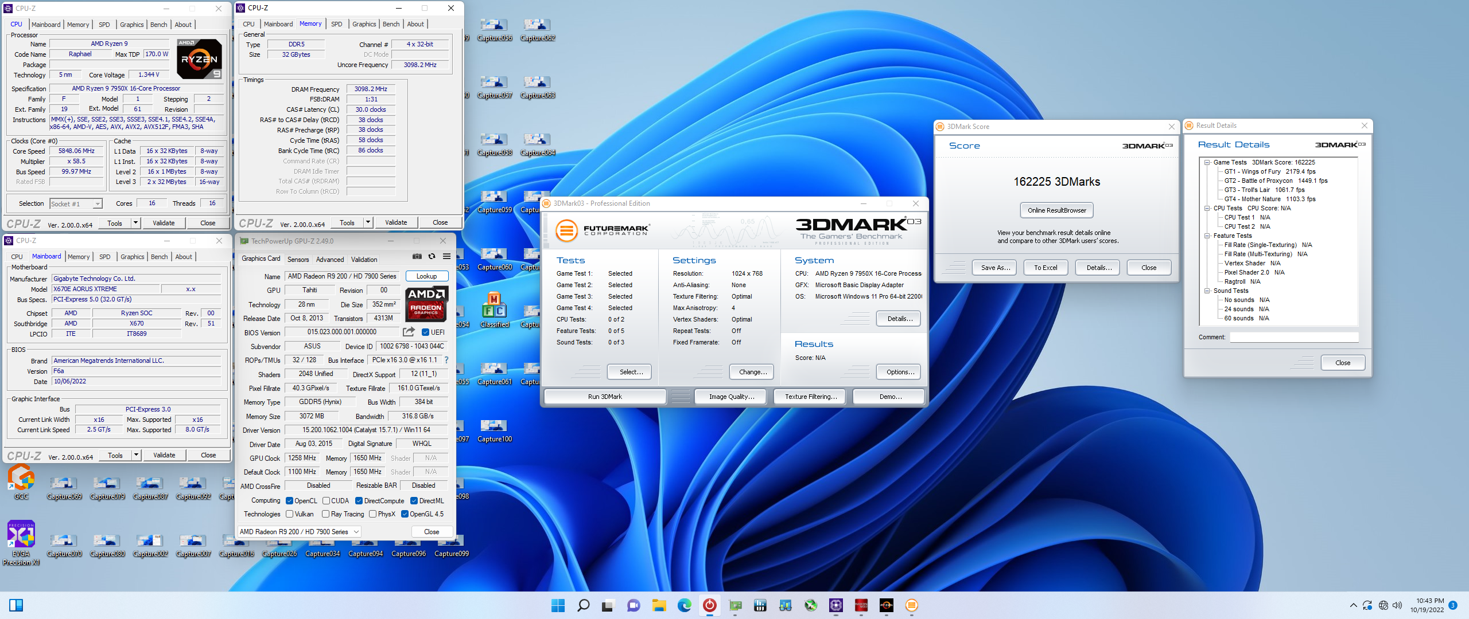Toggle Ray Tracing checkbox in GPU-Z
The height and width of the screenshot is (619, 1469).
pyautogui.click(x=325, y=514)
